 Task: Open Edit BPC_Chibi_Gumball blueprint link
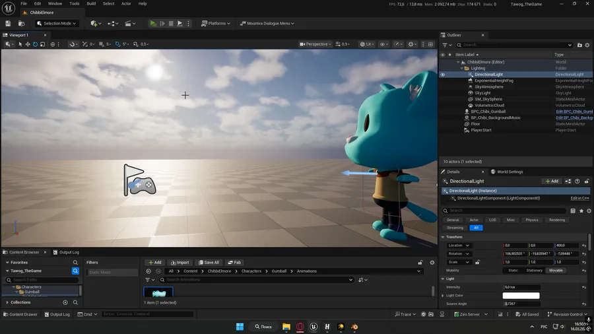[574, 112]
